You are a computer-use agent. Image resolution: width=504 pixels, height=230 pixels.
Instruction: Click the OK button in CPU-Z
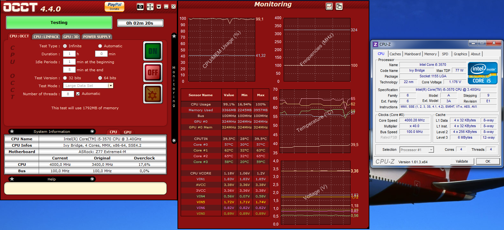coord(488,161)
